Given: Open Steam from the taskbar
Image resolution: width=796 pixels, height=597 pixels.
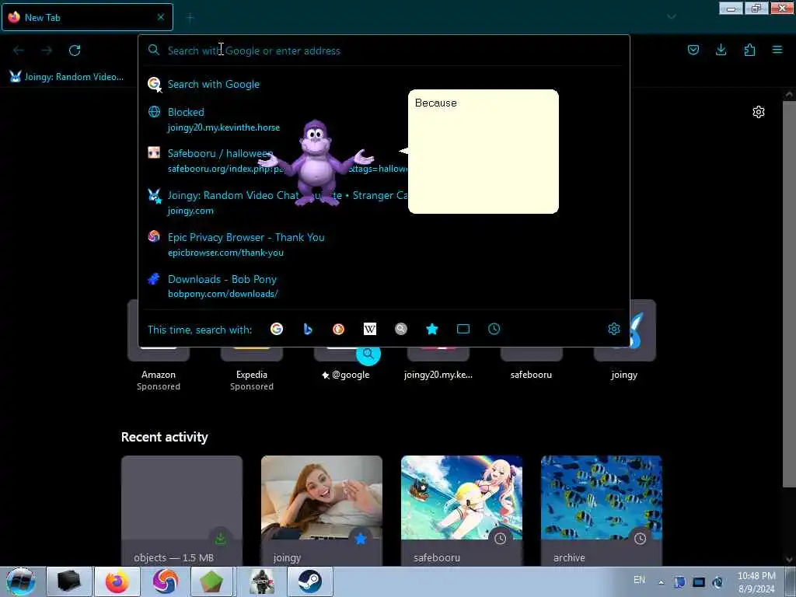Looking at the screenshot, I should click(x=309, y=581).
